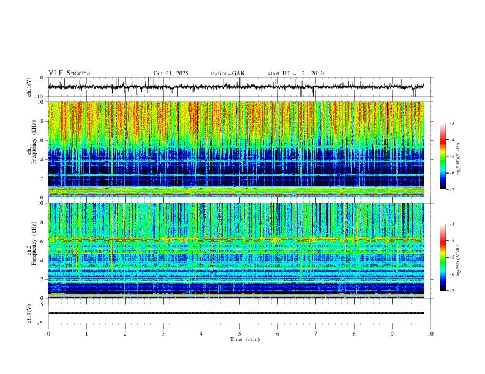
Task: Click the ch.1 voltage waveform trace
Action: point(236,87)
